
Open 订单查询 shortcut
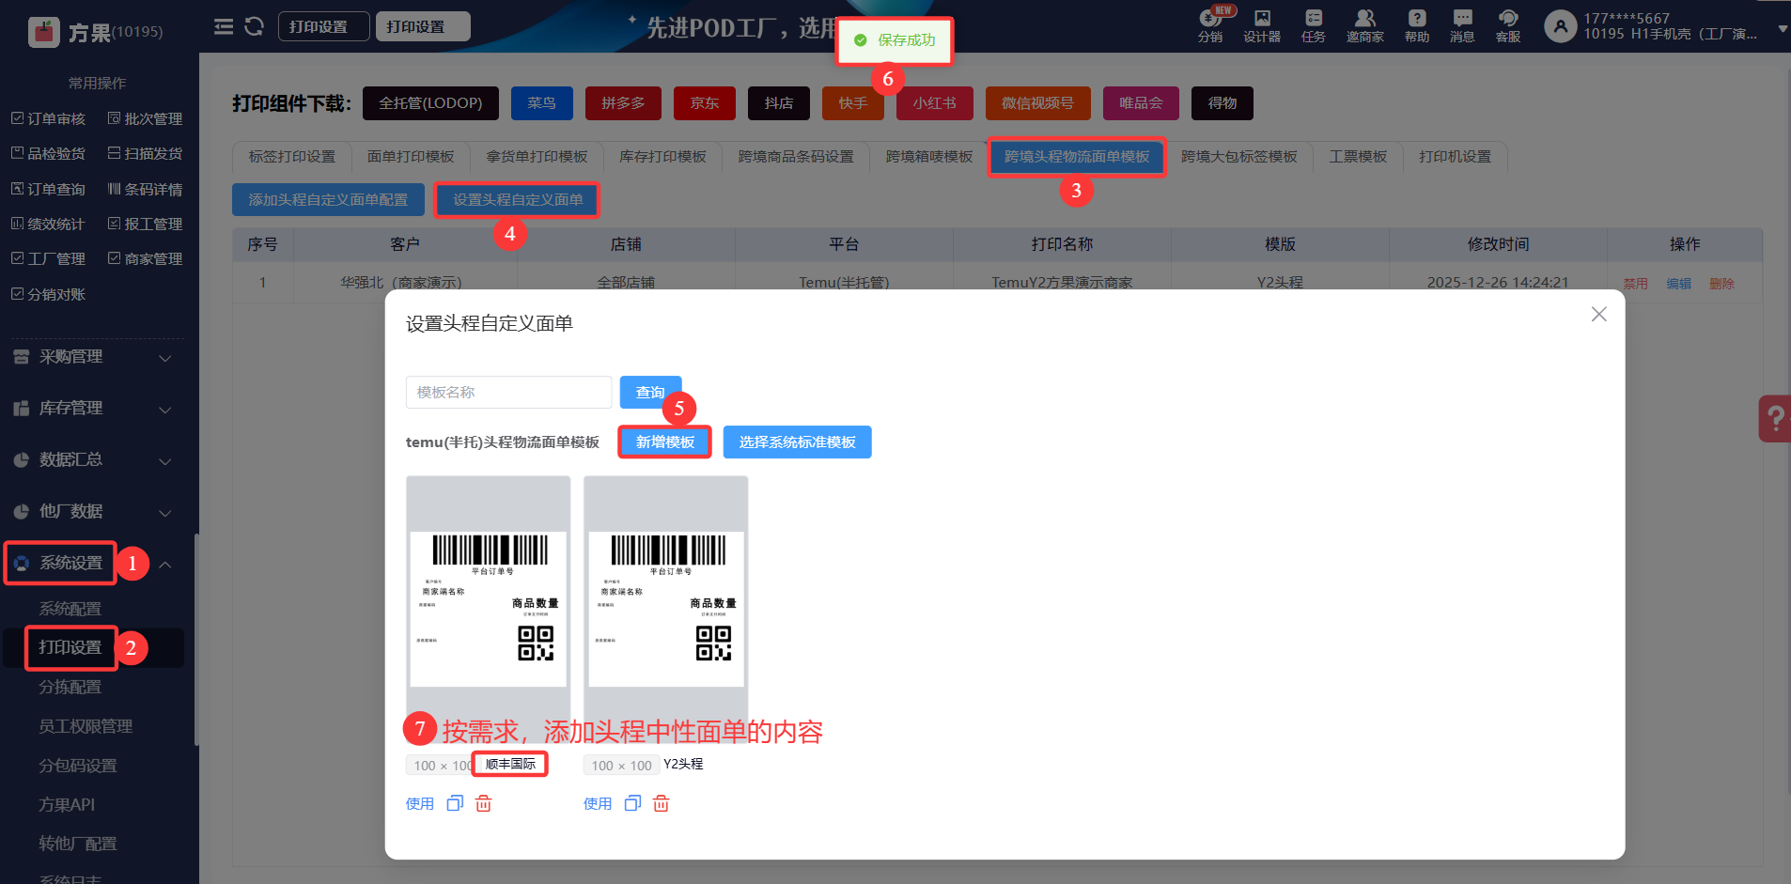48,189
